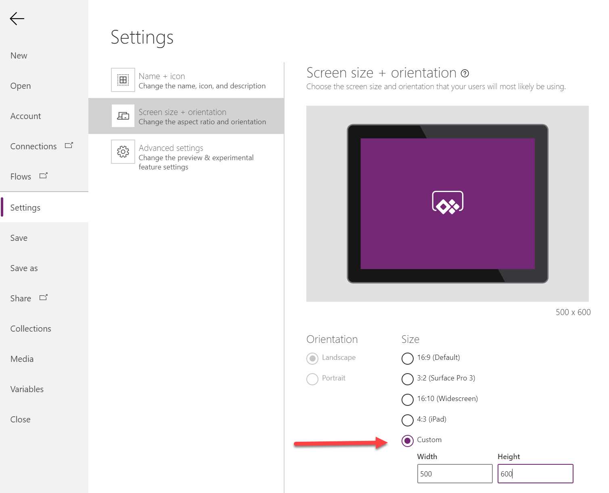Select Landscape orientation
Viewport: 609px width, 493px height.
312,358
